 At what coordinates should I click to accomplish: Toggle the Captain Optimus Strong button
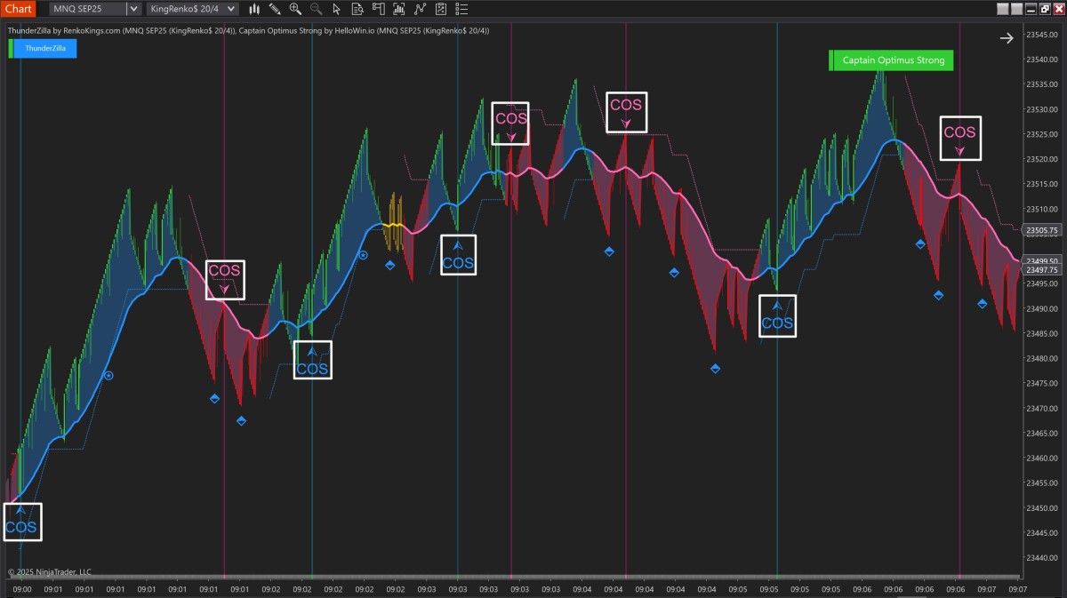pos(893,60)
